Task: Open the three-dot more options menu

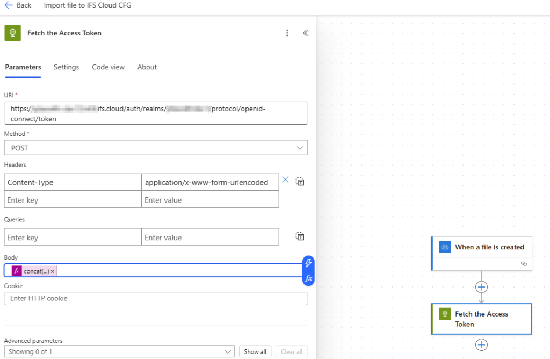Action: [287, 33]
